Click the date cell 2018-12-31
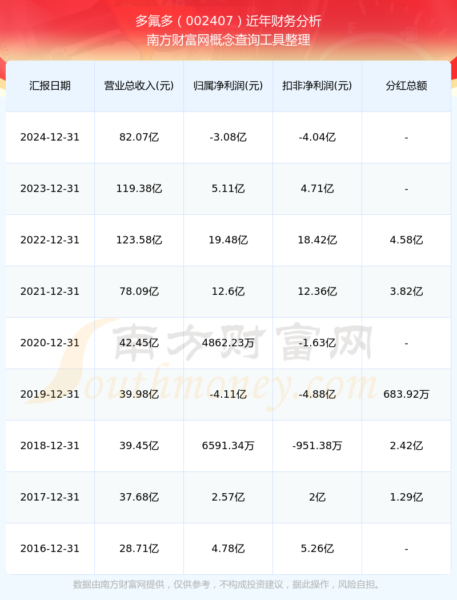The height and width of the screenshot is (600, 457). 50,445
